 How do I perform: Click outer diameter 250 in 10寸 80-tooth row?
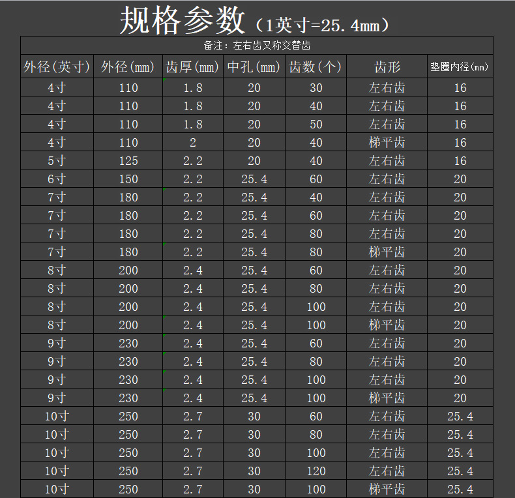pyautogui.click(x=128, y=435)
